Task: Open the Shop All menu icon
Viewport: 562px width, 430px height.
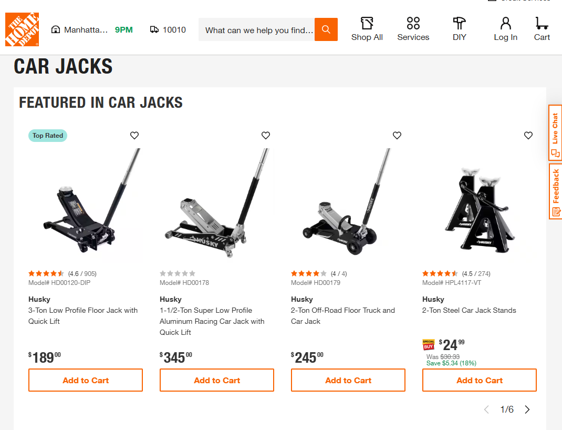Action: click(367, 24)
